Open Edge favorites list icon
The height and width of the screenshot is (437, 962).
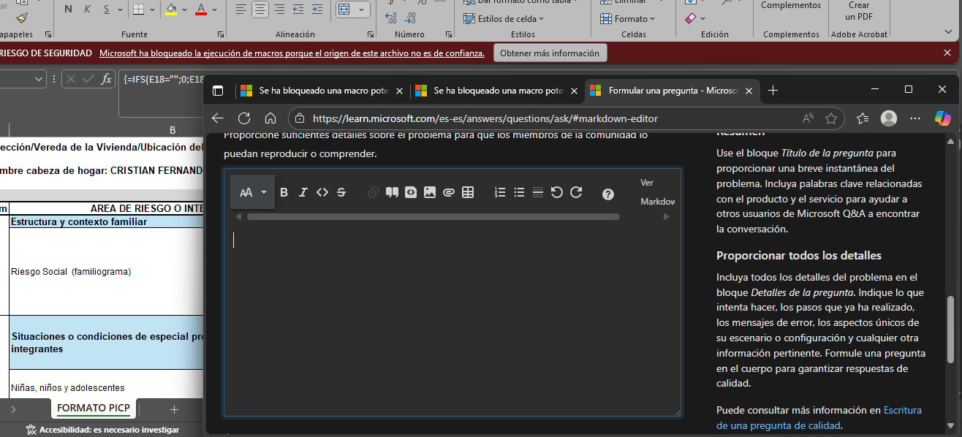point(863,118)
